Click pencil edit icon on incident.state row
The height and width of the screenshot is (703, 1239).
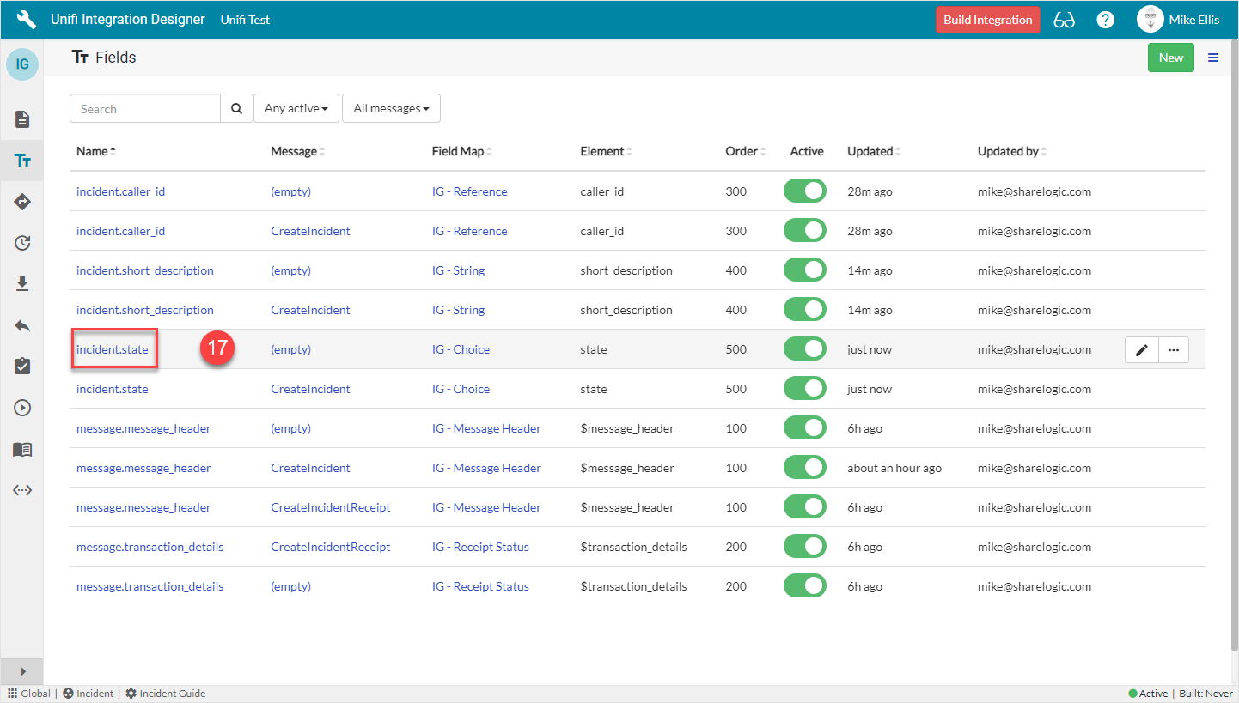[x=1141, y=349]
